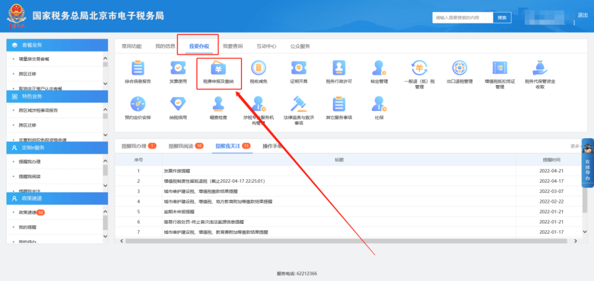The image size is (594, 281).
Task: Click the 搜索 button
Action: [502, 18]
